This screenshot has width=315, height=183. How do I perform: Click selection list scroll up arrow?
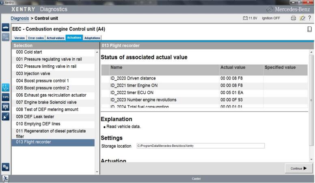click(x=97, y=52)
